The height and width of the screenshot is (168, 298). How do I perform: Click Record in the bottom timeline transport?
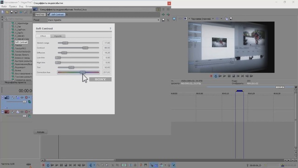coord(43,165)
